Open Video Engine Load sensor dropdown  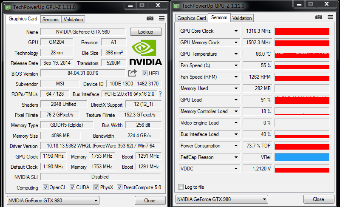[236, 123]
